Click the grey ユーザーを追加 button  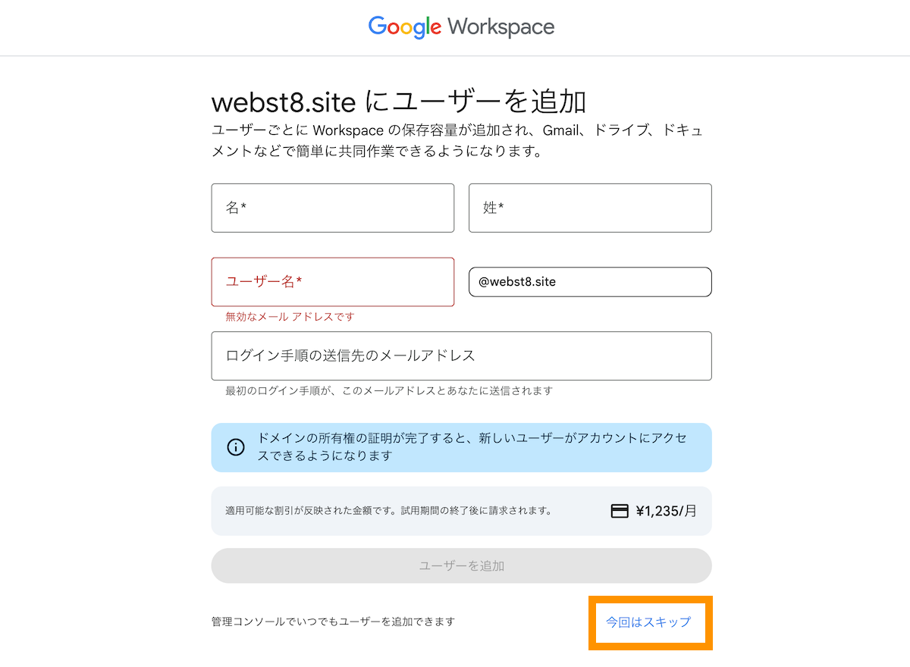461,565
